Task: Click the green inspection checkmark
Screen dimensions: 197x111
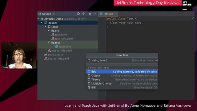Action: (192, 18)
